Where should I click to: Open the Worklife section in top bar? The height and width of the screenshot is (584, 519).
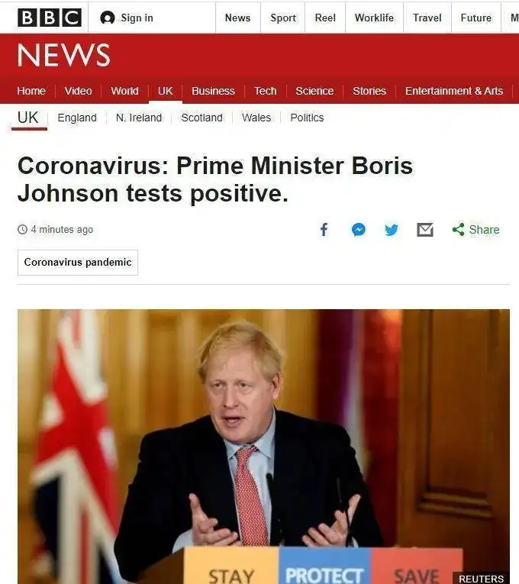(374, 18)
